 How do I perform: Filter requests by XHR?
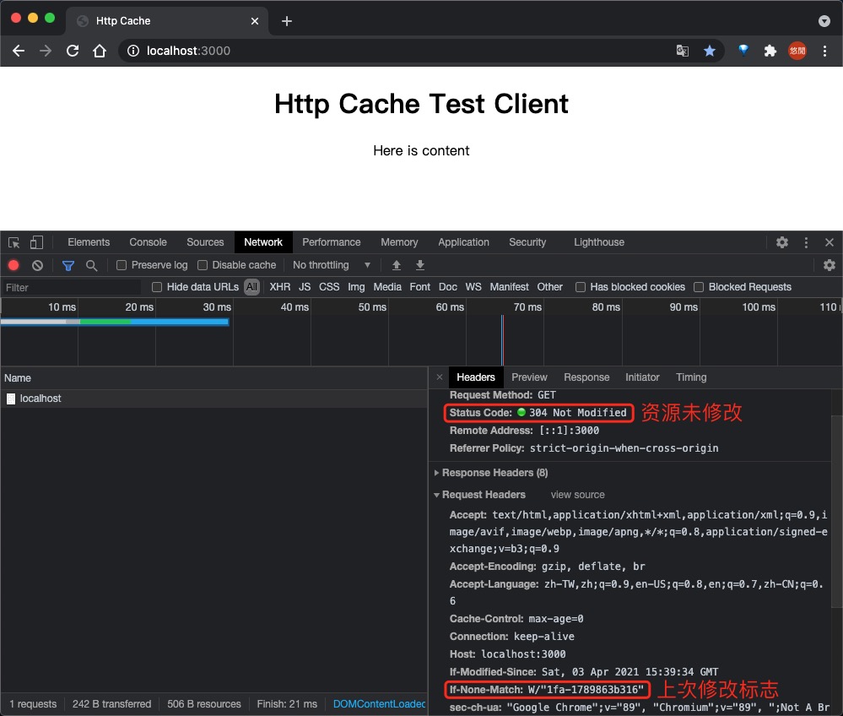click(279, 287)
